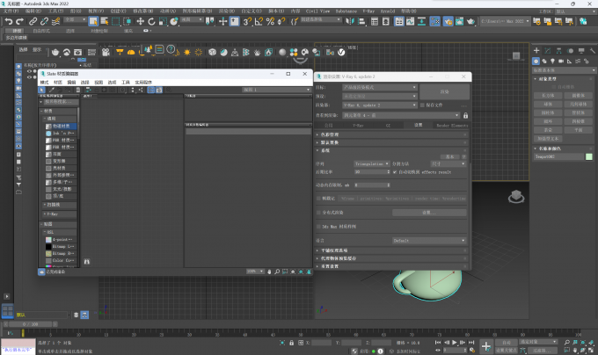Select the Link tool (chain icon)
598x355 pixels.
coord(33,21)
